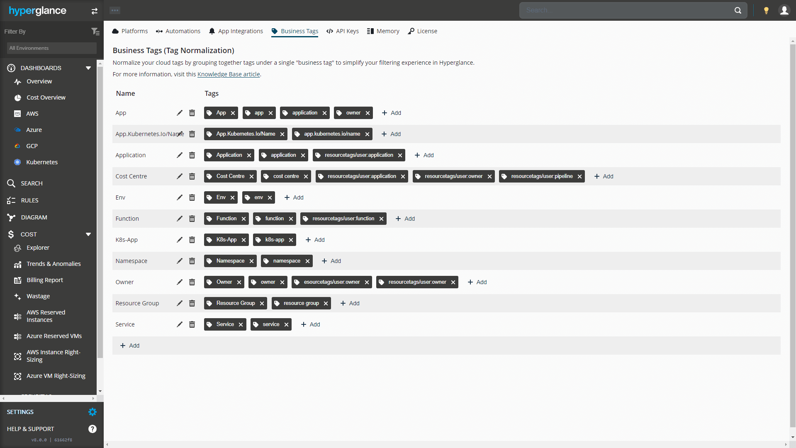This screenshot has height=448, width=796.
Task: Click Add to create a new business tag
Action: (130, 345)
